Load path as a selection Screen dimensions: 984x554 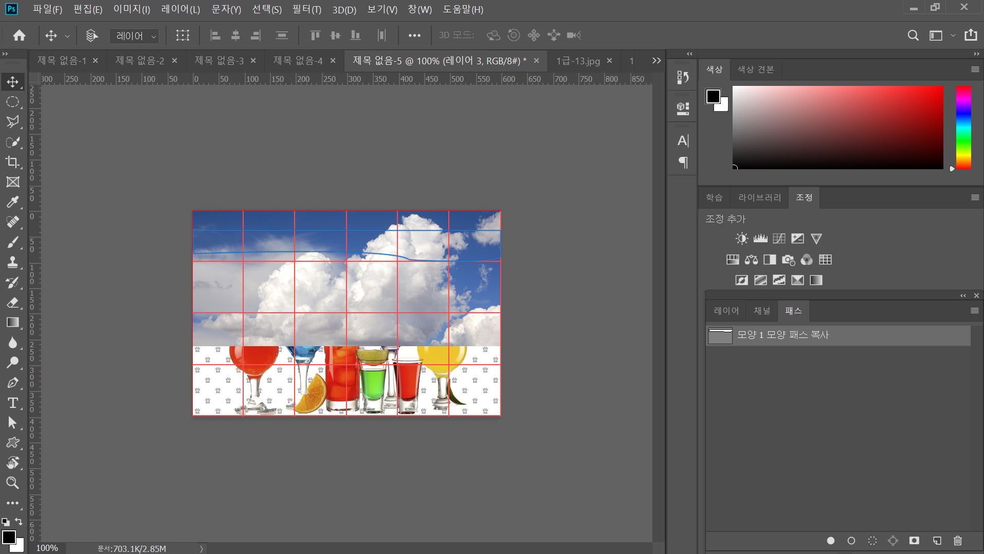click(872, 541)
